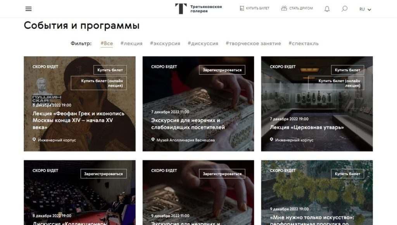Screen dimensions: 397x225
Task: Open the hamburger navigation menu
Action: click(x=28, y=9)
